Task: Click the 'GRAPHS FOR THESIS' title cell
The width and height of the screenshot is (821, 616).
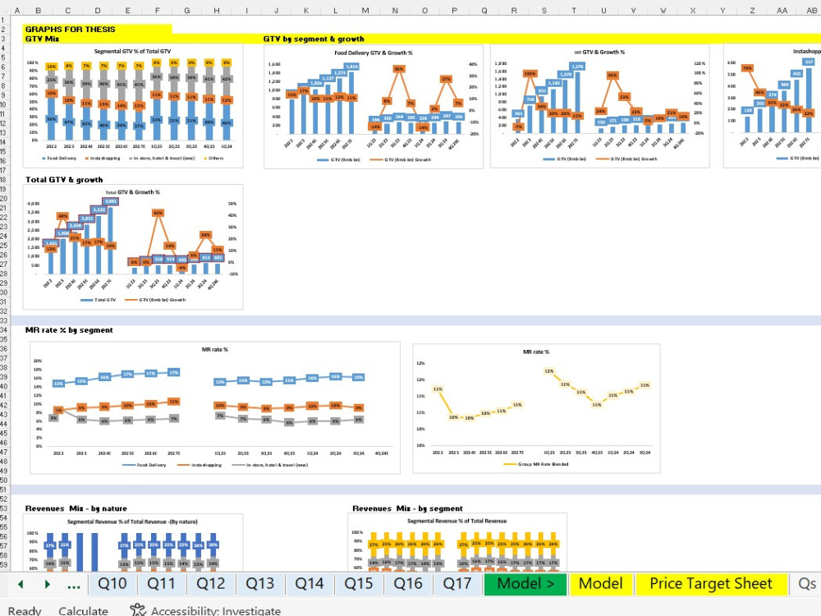Action: [70, 30]
